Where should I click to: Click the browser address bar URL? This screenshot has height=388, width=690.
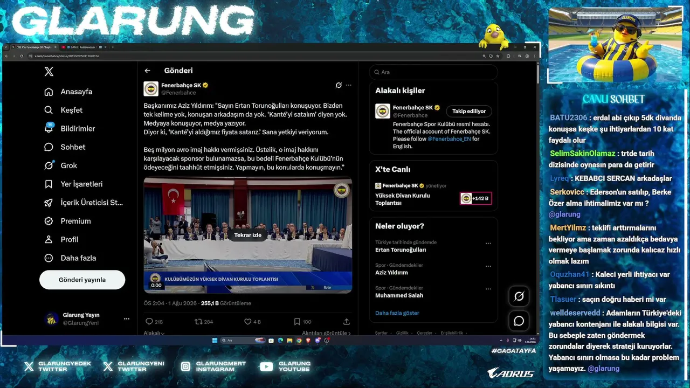pos(67,56)
